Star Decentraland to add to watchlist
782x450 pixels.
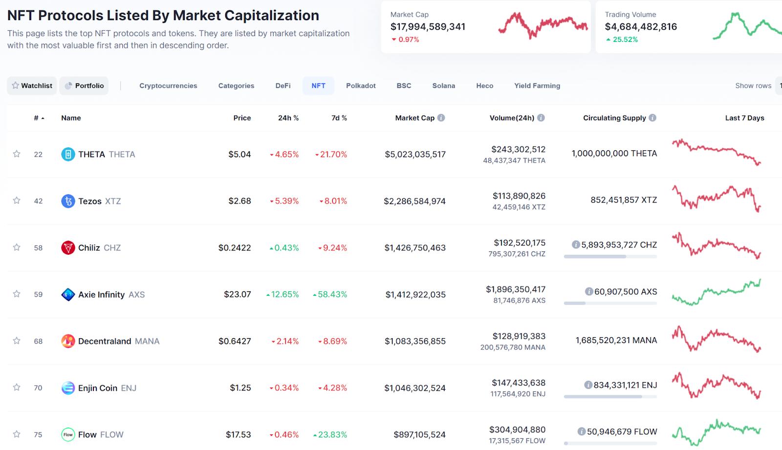[17, 341]
